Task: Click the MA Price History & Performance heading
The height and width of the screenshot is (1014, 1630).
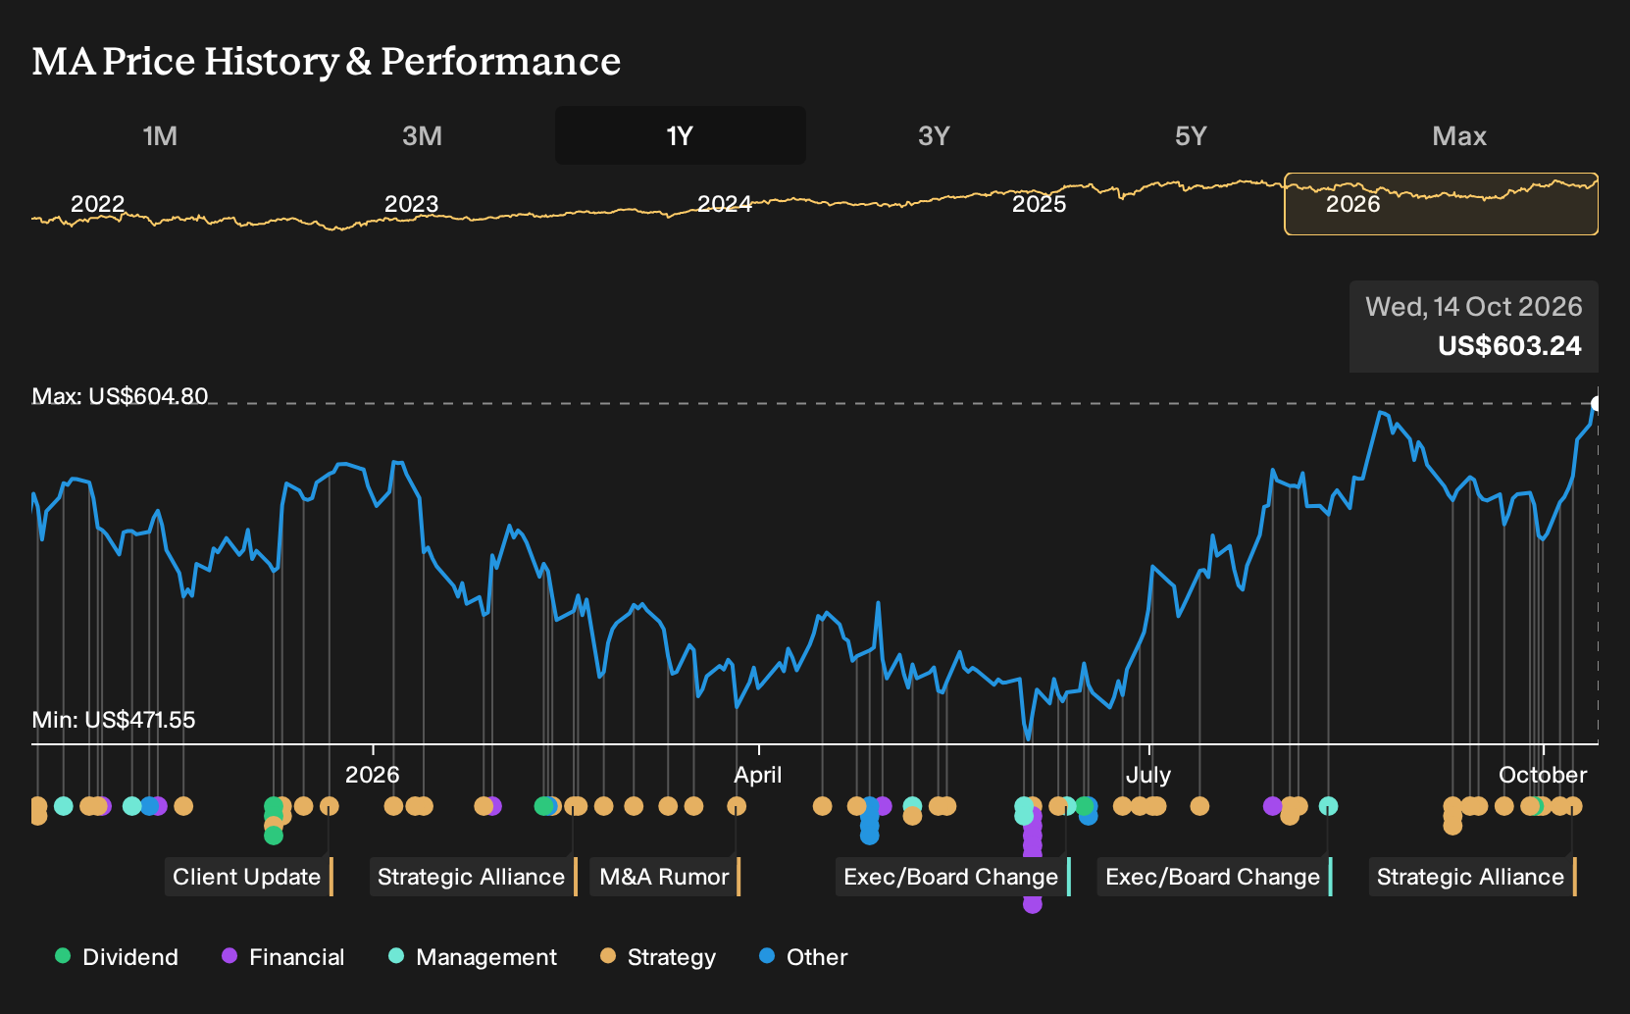Action: coord(327,61)
